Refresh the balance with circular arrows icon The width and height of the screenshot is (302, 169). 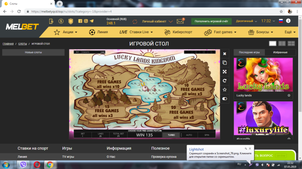[x=135, y=22]
